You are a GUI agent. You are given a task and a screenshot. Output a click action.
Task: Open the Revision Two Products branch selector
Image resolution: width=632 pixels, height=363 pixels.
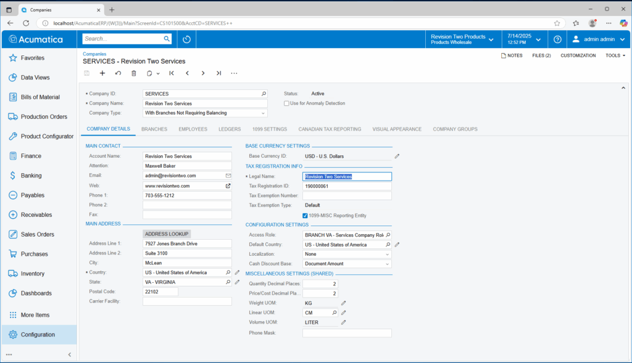pos(462,39)
